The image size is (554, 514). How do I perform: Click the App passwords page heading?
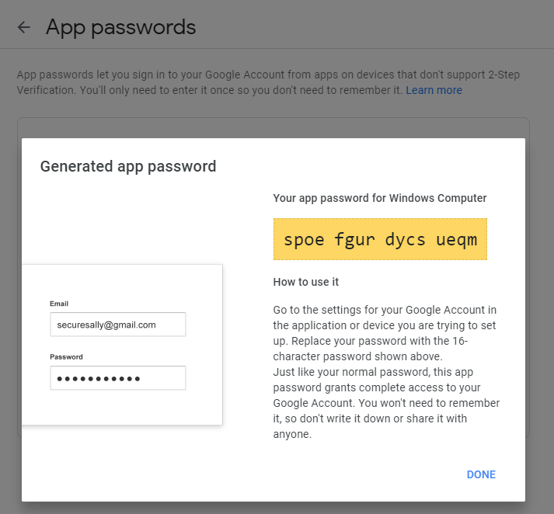(x=120, y=28)
